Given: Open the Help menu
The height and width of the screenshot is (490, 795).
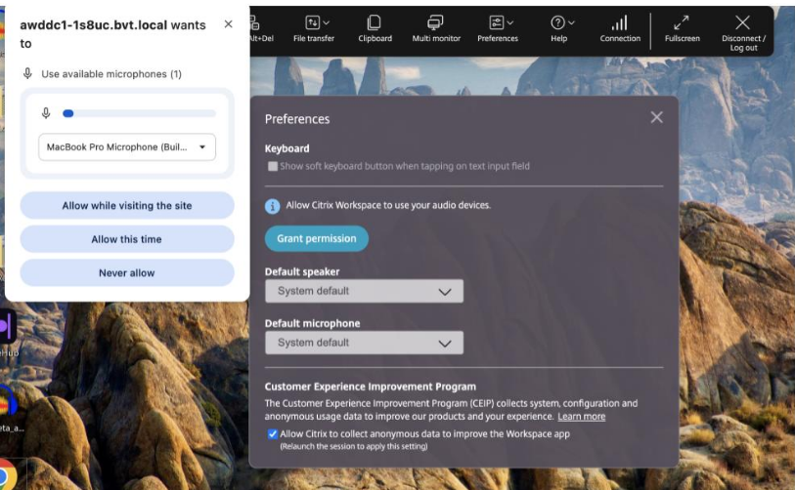Looking at the screenshot, I should 559,28.
